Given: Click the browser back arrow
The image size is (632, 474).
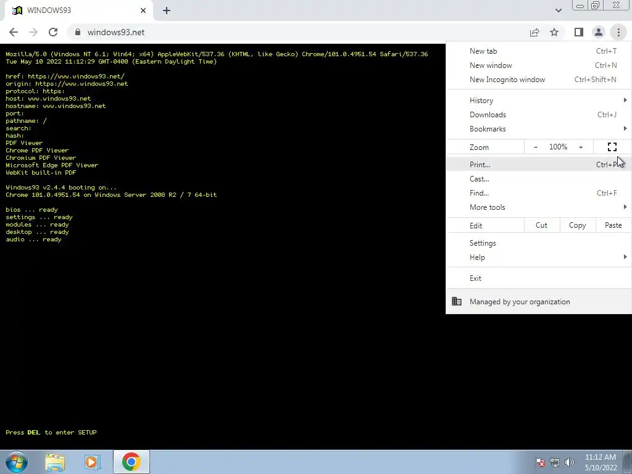Looking at the screenshot, I should point(14,32).
